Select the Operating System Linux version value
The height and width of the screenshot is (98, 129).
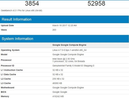coord(69,50)
